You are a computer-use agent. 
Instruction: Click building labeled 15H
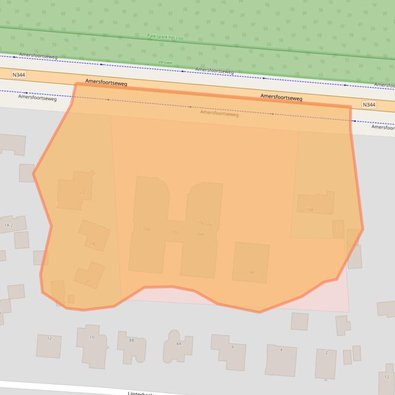200,234
